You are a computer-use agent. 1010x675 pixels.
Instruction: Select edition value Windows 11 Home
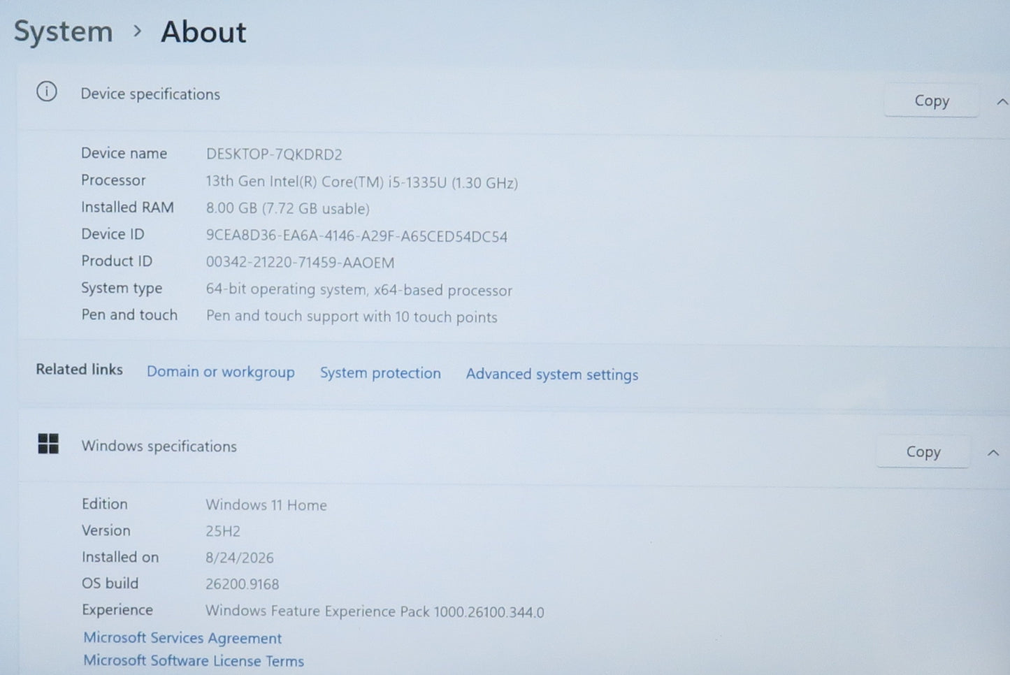[266, 505]
